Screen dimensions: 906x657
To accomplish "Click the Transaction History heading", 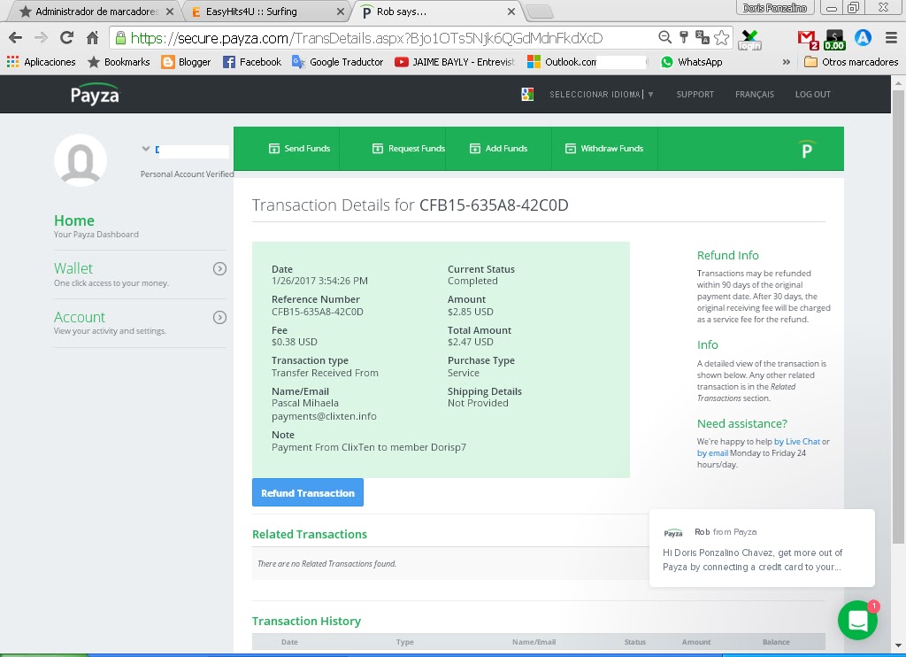I will click(x=306, y=622).
